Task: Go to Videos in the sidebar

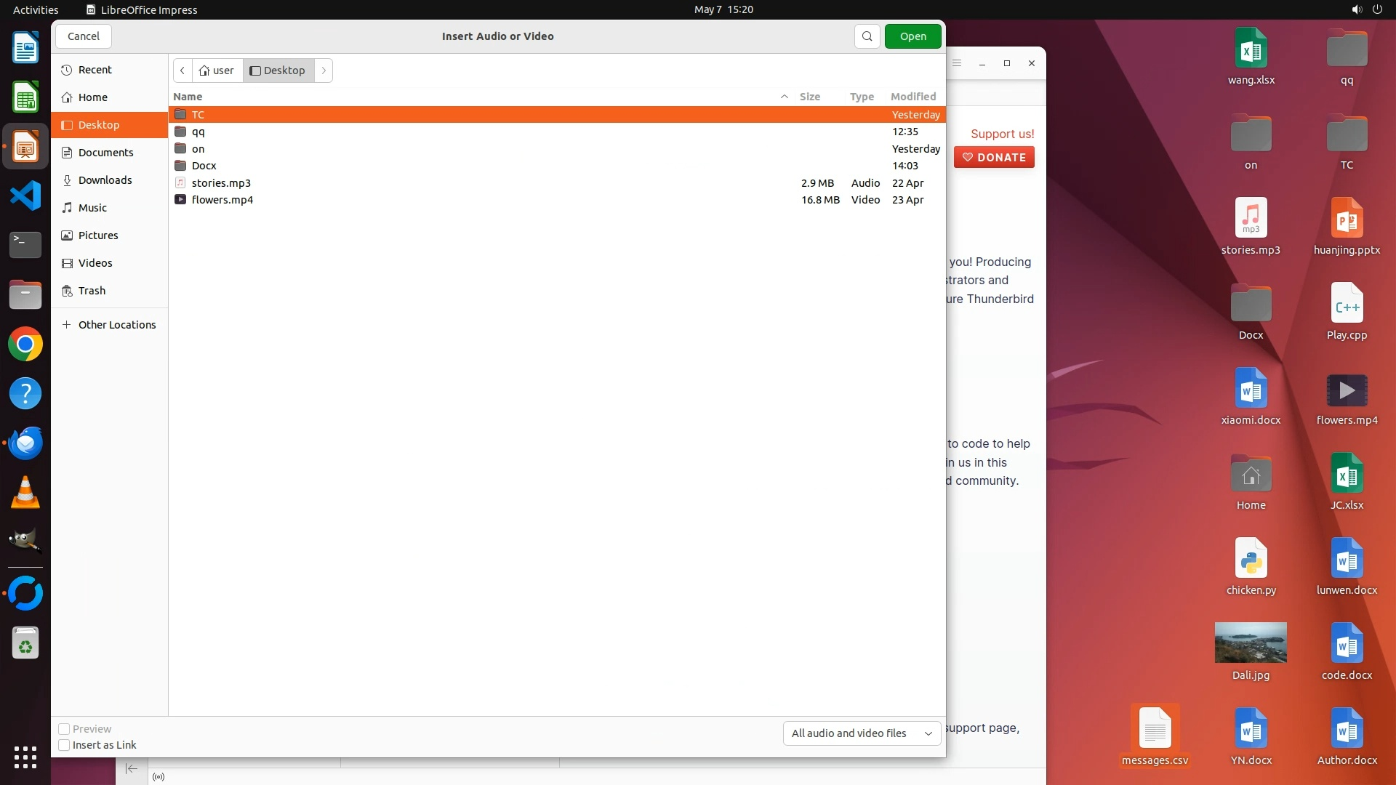Action: (95, 263)
